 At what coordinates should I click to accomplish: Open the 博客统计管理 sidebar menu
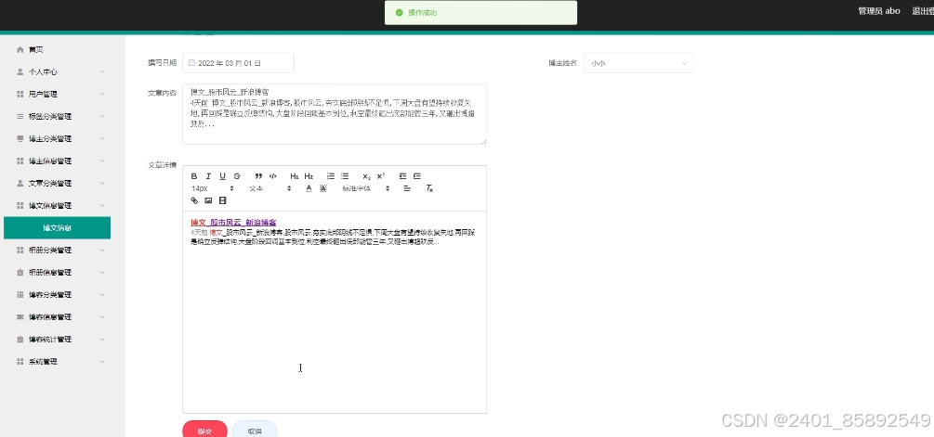click(58, 340)
